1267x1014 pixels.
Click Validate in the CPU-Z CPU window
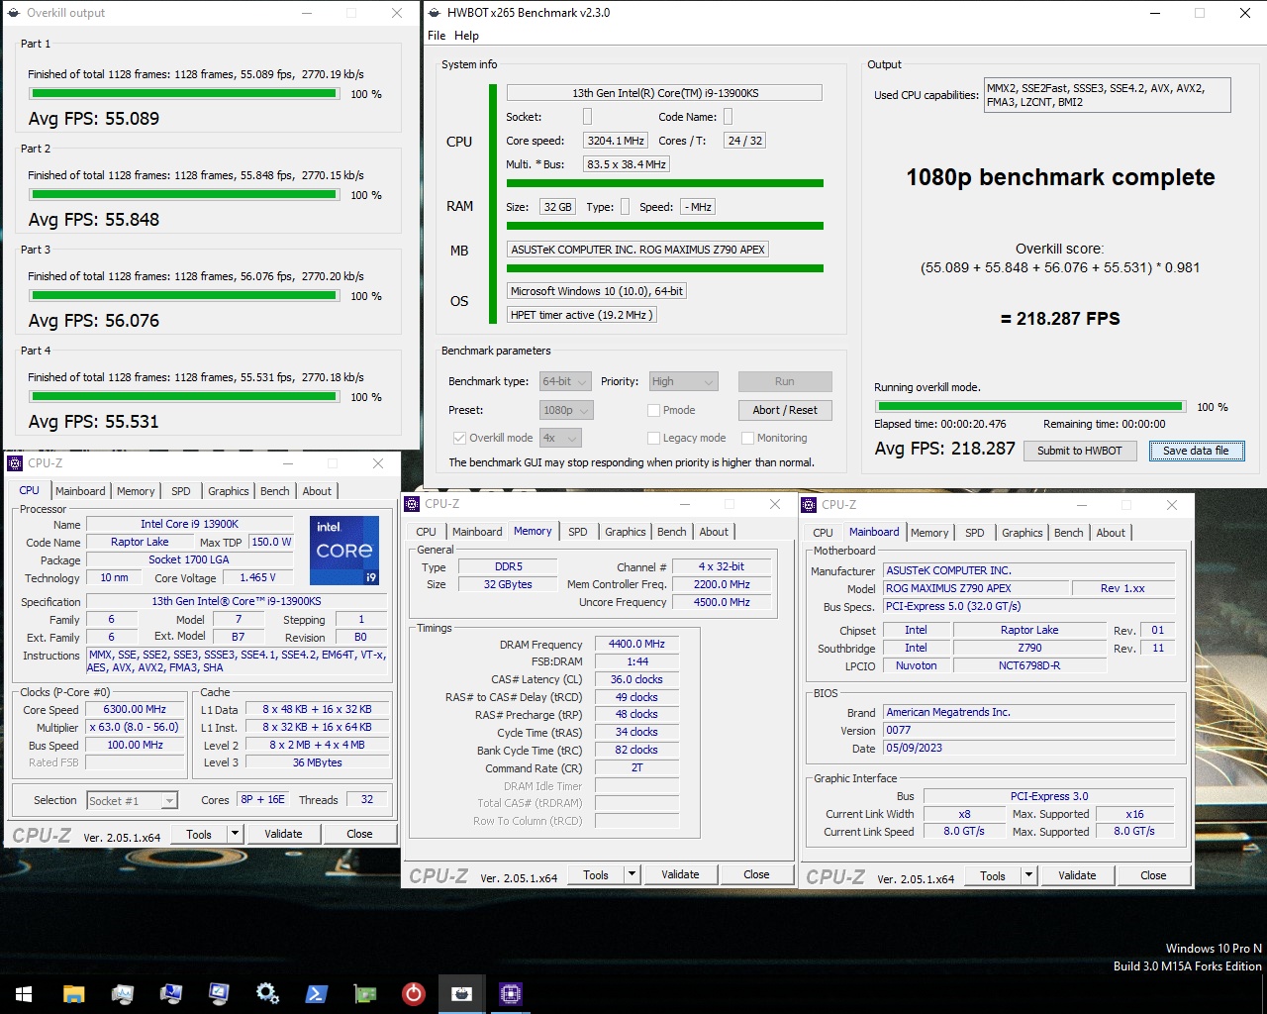283,834
